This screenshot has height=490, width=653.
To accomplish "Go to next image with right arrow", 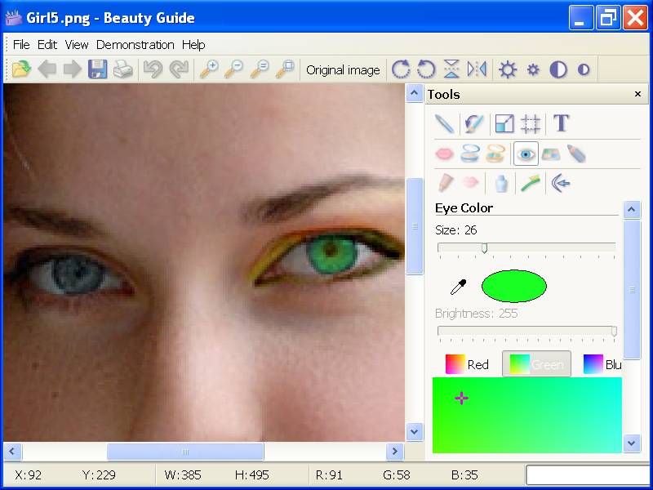I will pyautogui.click(x=73, y=69).
